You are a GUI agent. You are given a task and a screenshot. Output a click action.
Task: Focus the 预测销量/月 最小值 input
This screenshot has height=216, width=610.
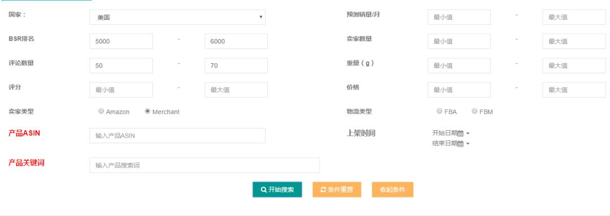459,17
